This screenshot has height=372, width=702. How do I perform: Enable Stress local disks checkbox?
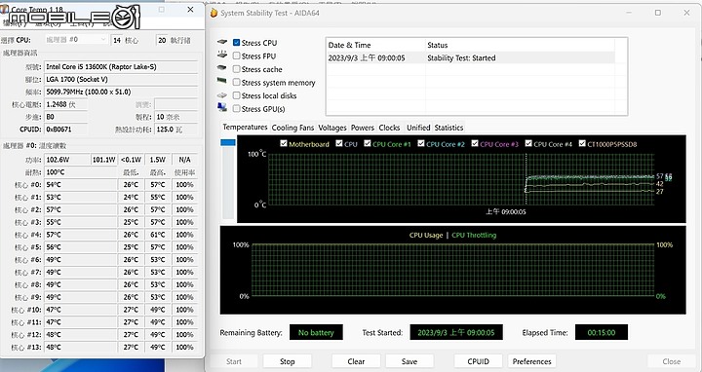click(236, 95)
